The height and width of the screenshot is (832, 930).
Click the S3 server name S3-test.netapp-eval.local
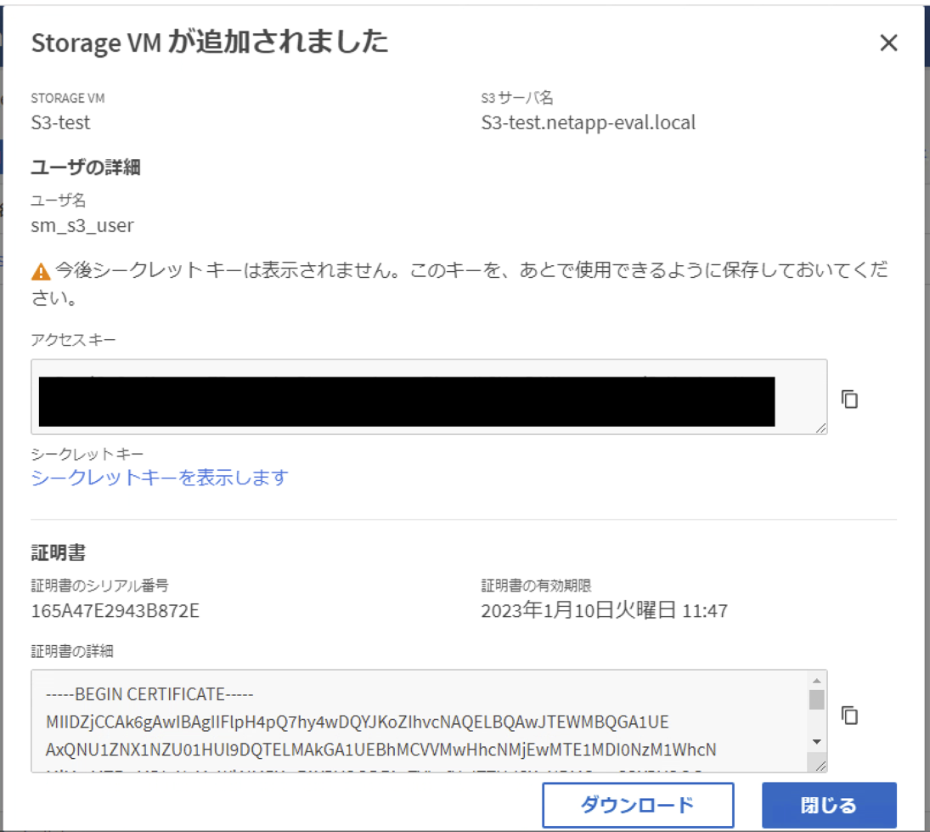(588, 122)
